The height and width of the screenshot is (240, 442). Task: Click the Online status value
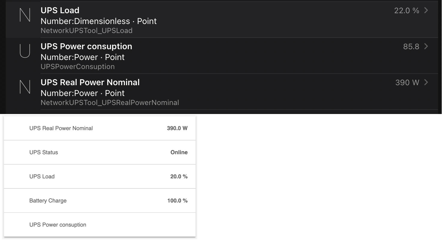pyautogui.click(x=179, y=152)
